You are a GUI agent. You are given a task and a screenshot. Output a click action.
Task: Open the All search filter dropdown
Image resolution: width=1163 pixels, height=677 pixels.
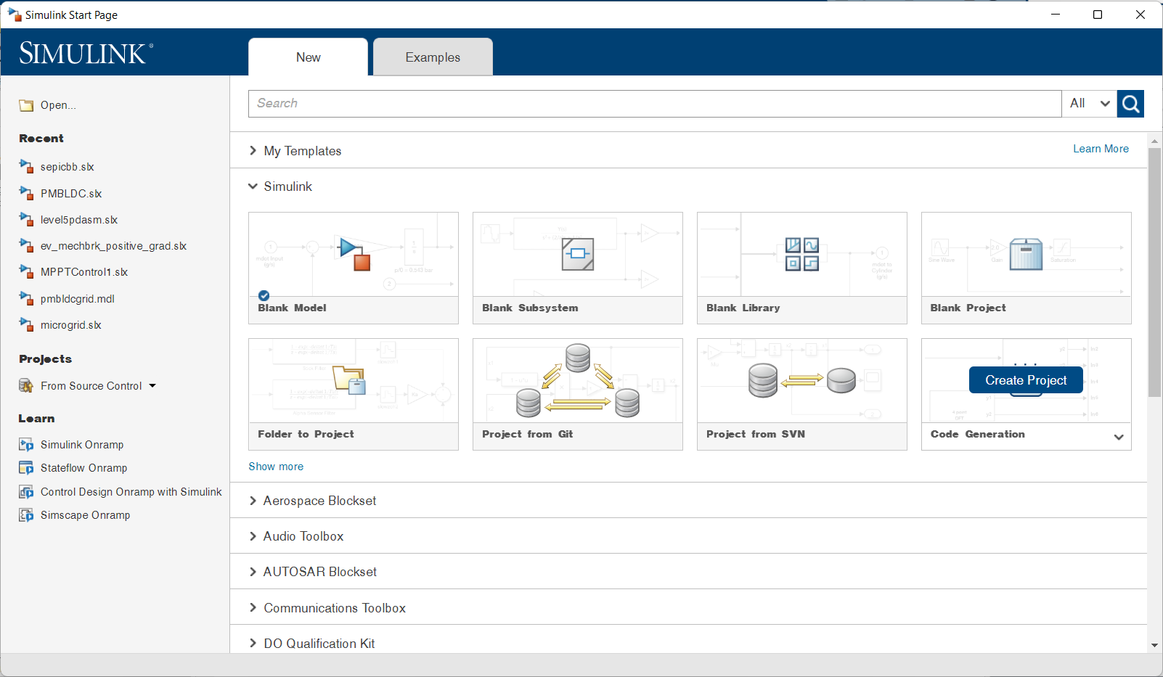[1090, 104]
